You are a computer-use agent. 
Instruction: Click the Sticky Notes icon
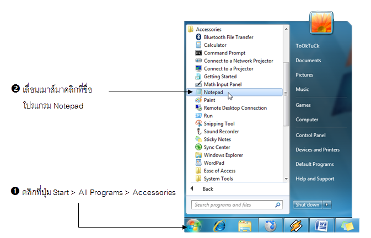click(x=198, y=139)
